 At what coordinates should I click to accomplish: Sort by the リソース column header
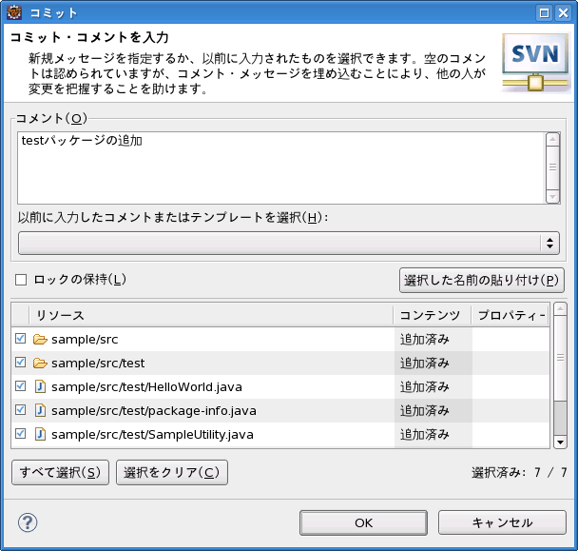[x=209, y=315]
